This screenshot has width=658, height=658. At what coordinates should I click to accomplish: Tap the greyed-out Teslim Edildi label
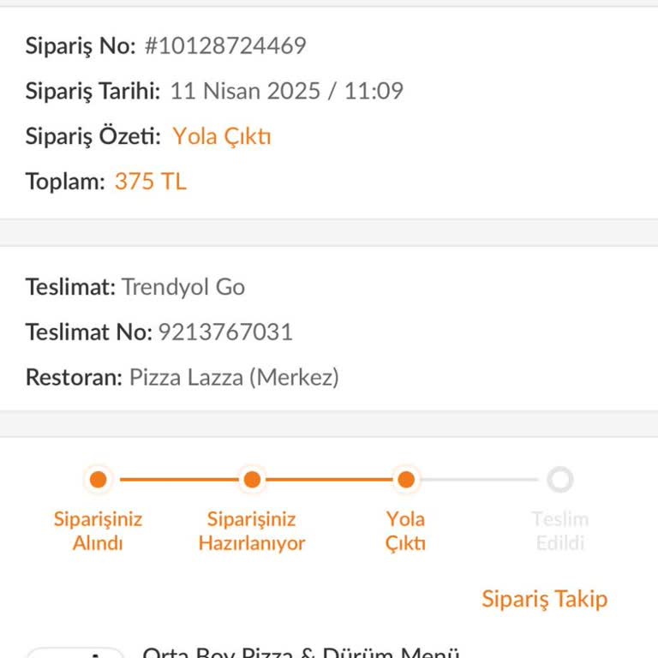click(x=560, y=531)
